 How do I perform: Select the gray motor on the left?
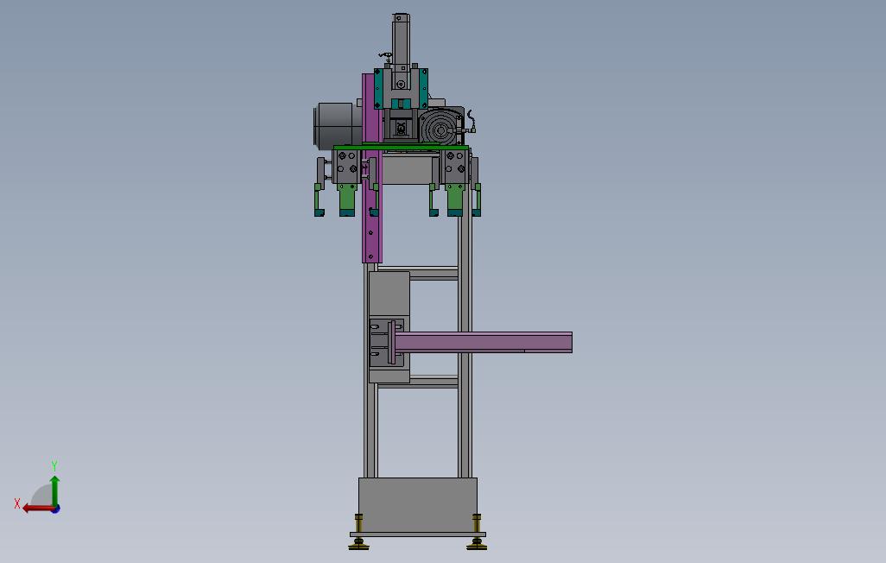click(338, 125)
